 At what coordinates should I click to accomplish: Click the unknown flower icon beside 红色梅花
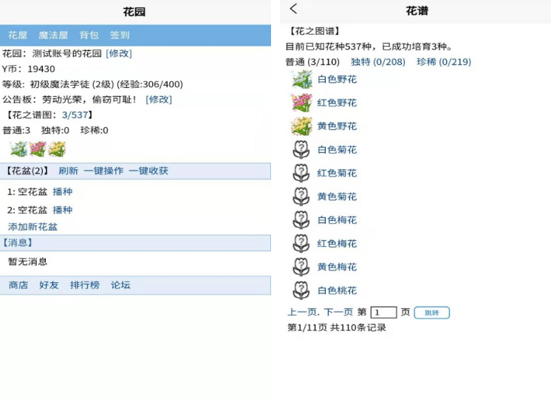[301, 244]
